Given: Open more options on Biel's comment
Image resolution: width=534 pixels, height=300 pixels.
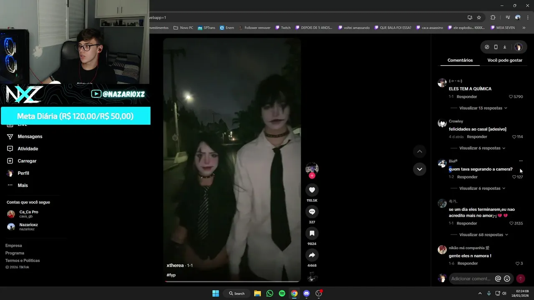Looking at the screenshot, I should click(x=521, y=161).
